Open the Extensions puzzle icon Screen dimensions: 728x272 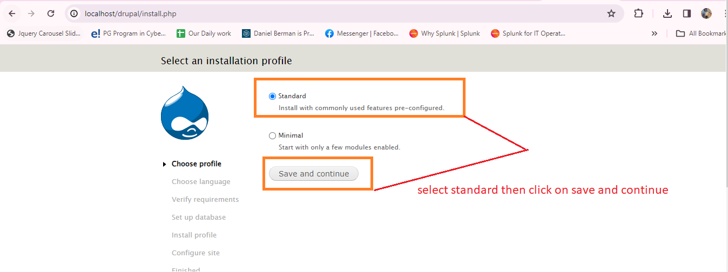click(638, 13)
